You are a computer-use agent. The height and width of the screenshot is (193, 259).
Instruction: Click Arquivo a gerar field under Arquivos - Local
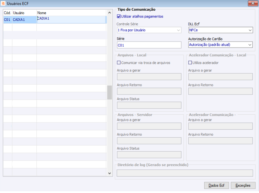149,77
